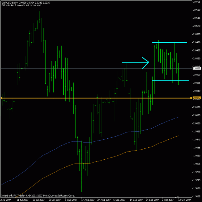The width and height of the screenshot is (202, 202).
Task: Click the 2.0435 price axis label
Action: [197, 50]
